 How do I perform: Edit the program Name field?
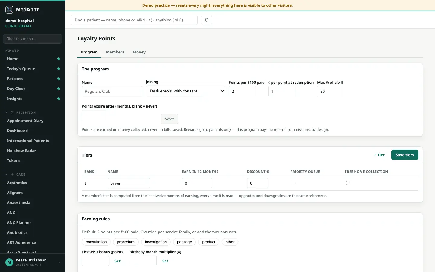[112, 91]
